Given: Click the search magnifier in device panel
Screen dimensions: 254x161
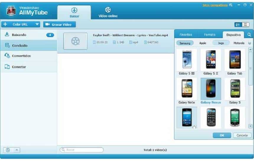Looking at the screenshot, I should (249, 35).
